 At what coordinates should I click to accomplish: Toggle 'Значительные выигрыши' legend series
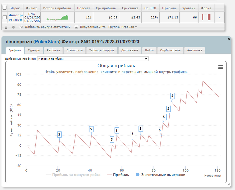[160, 175]
